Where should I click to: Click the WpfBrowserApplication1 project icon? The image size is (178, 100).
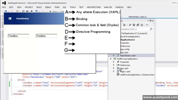(115, 59)
